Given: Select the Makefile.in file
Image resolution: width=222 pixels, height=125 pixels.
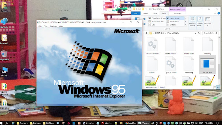Looking at the screenshot, I should pos(189,46).
